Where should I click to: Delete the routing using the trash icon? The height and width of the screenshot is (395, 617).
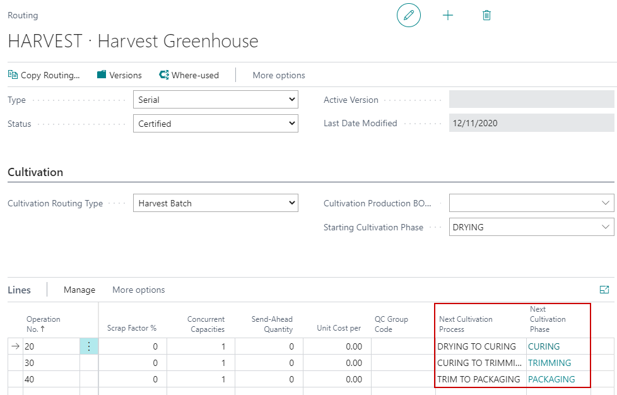tap(486, 15)
